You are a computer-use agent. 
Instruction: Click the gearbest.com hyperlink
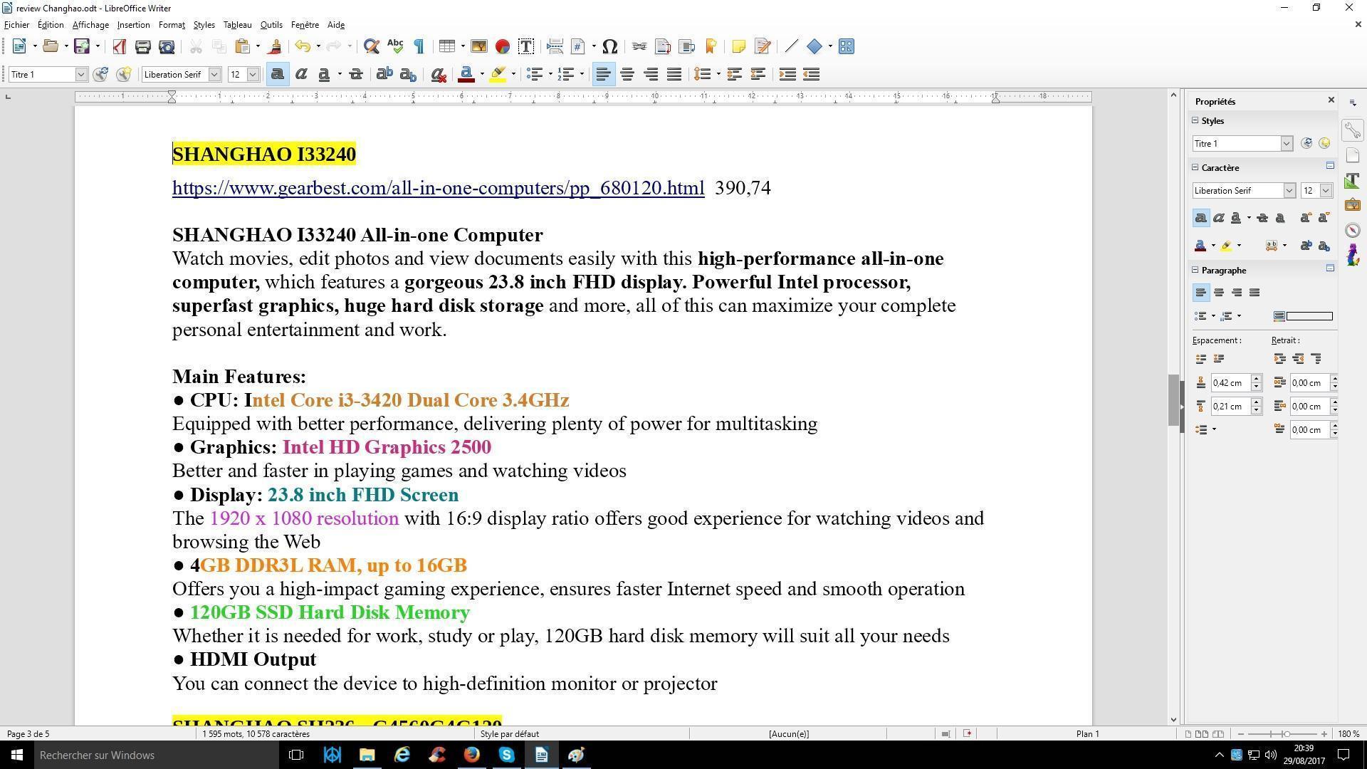tap(438, 188)
